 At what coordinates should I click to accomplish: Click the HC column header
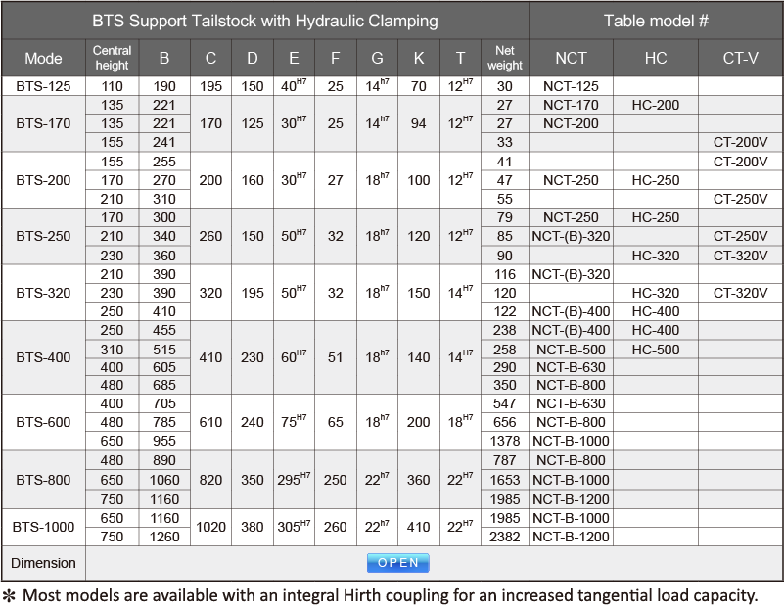pyautogui.click(x=656, y=58)
